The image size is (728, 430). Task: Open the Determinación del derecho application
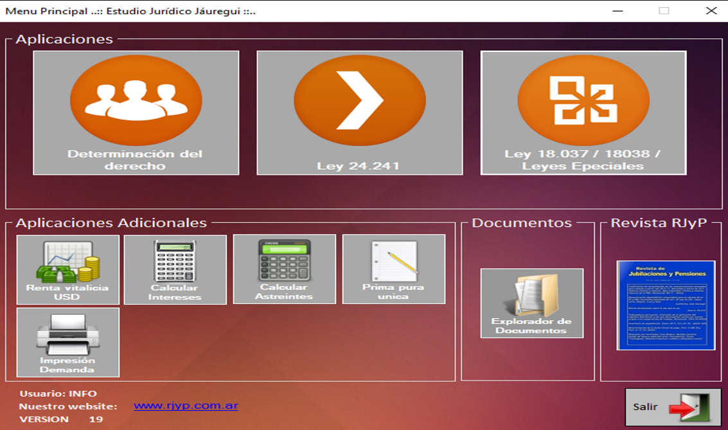pyautogui.click(x=136, y=112)
